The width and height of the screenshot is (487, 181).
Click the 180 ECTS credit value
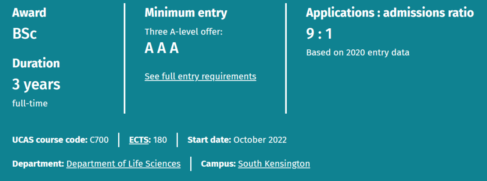pos(160,140)
